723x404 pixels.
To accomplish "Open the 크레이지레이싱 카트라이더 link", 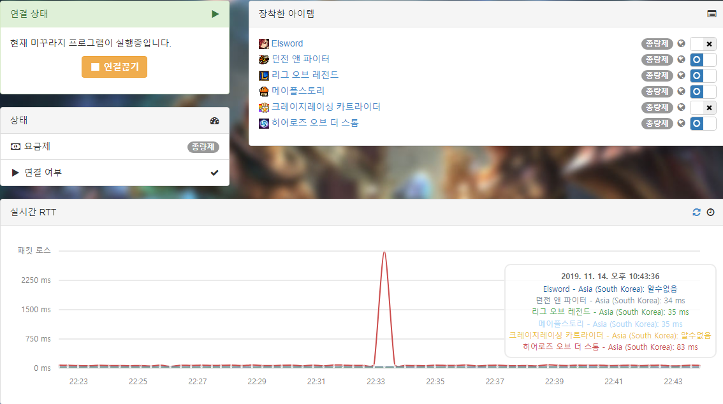I will click(x=326, y=106).
